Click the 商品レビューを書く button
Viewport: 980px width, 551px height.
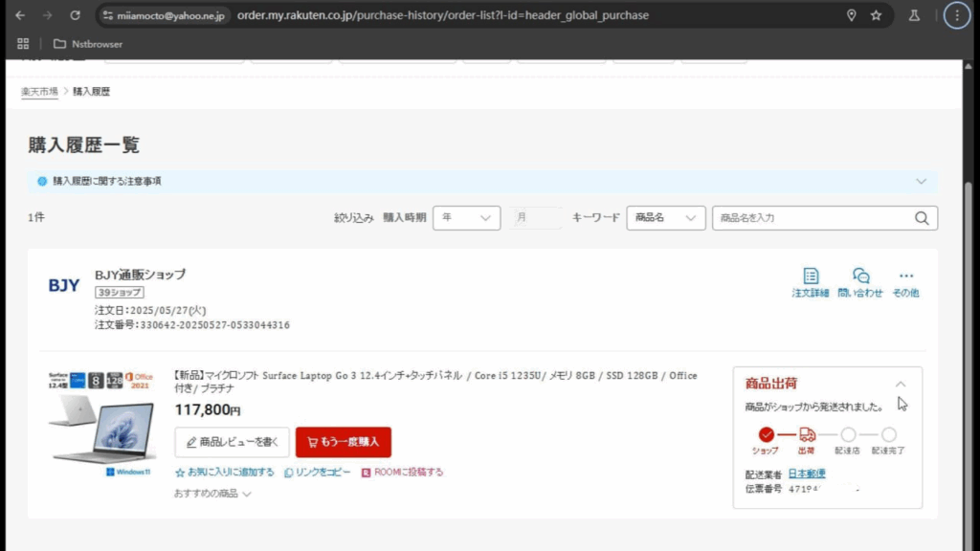(x=232, y=442)
